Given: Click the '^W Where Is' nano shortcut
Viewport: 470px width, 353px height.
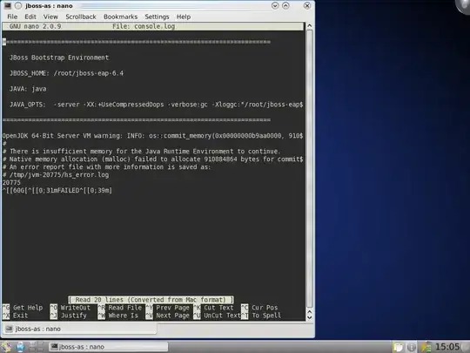Looking at the screenshot, I should (x=118, y=316).
